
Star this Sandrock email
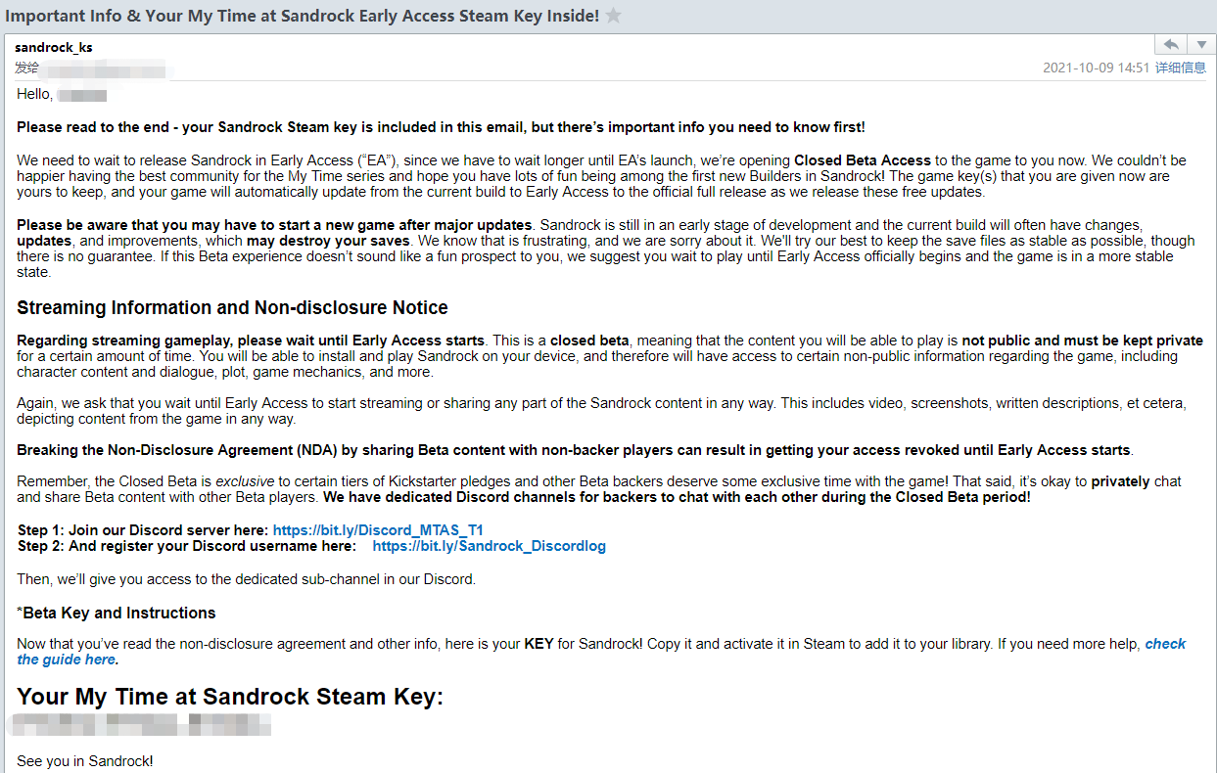click(614, 16)
